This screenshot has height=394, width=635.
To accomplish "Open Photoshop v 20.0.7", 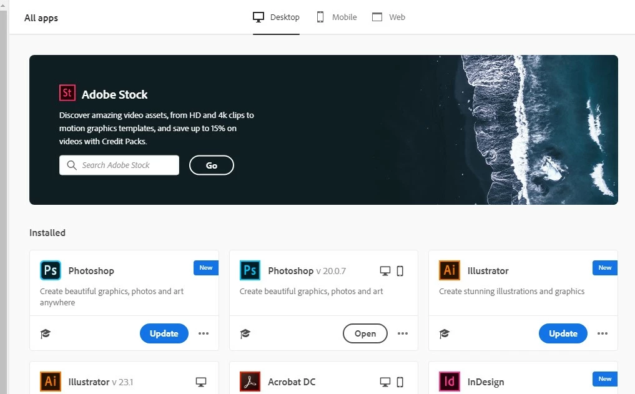I will [x=365, y=333].
